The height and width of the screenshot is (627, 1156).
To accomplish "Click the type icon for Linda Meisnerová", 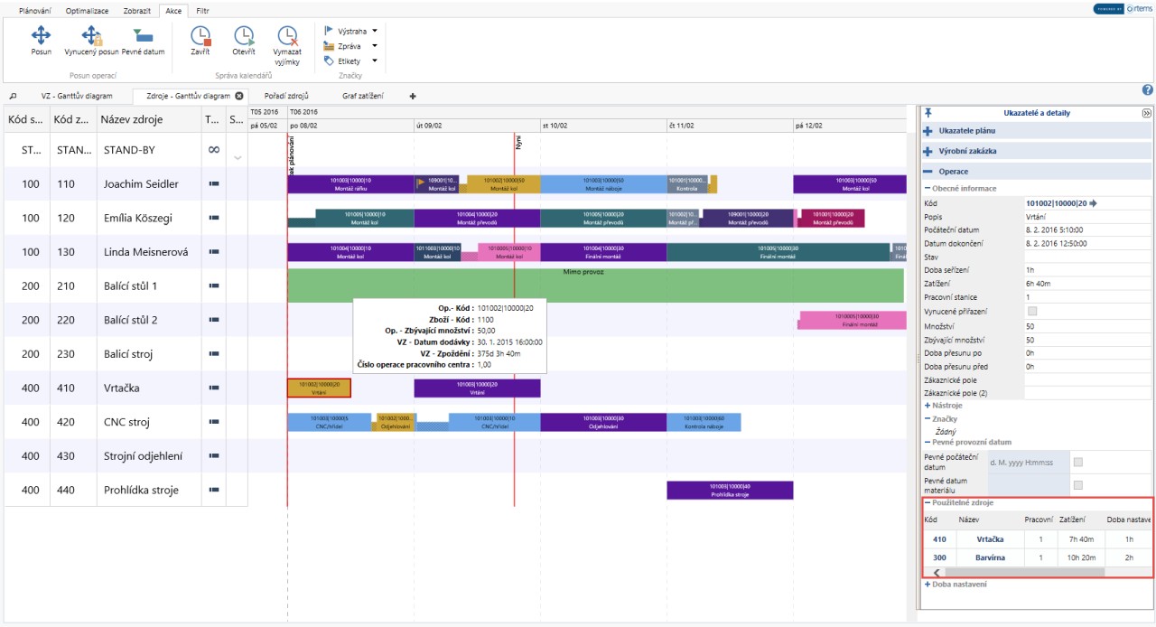I will 214,252.
